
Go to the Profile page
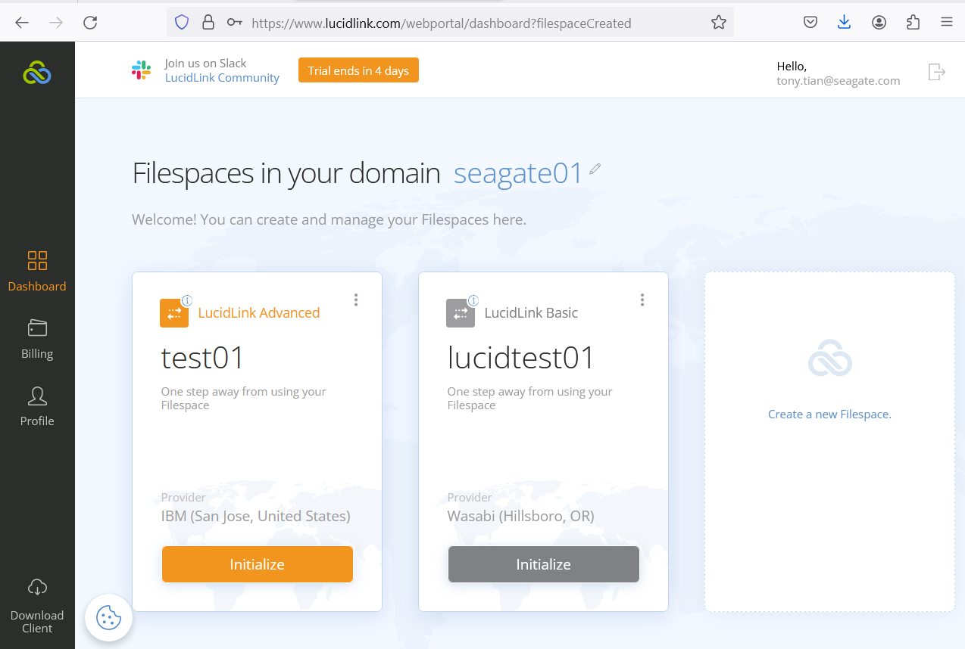[x=37, y=405]
